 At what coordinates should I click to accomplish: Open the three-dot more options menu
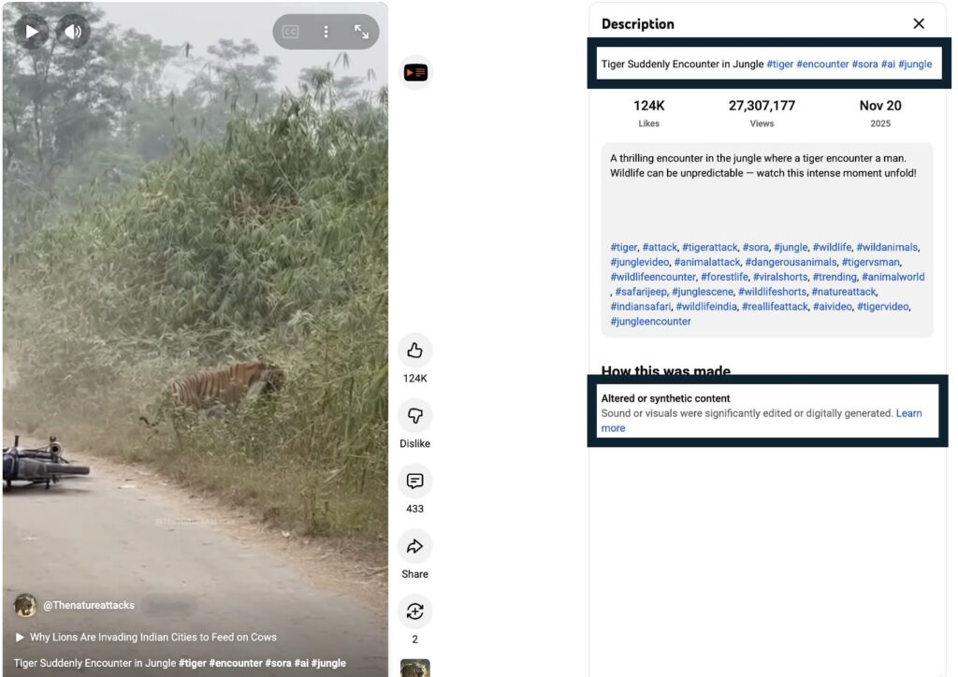326,32
